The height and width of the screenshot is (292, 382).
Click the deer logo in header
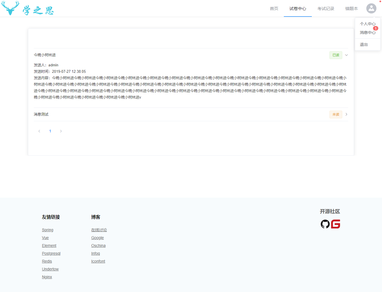10,8
